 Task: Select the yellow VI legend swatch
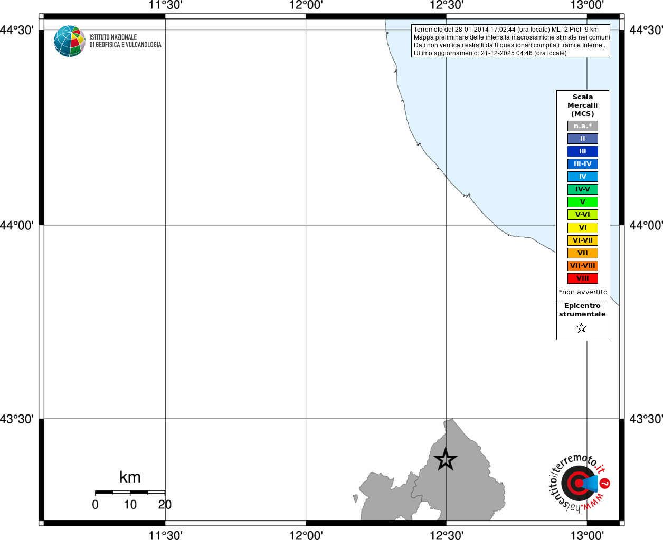[583, 228]
